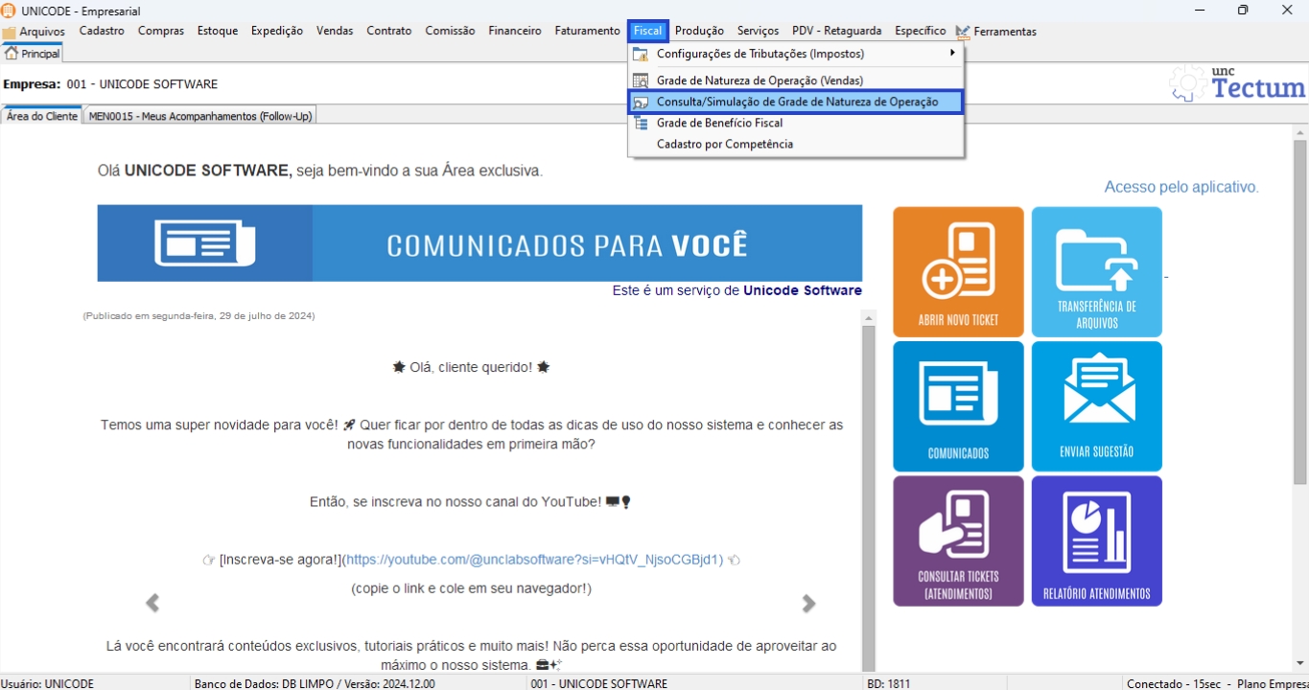Open Consultar Tickets (Atendimentos) tile
1309x690 pixels.
click(958, 540)
